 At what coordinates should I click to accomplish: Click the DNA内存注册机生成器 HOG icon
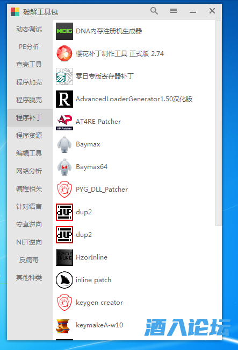64,31
